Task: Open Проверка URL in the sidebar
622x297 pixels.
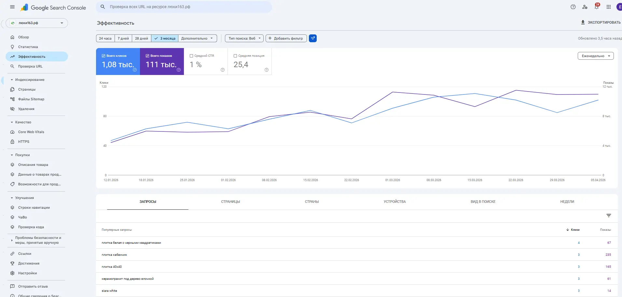Action: [37, 66]
